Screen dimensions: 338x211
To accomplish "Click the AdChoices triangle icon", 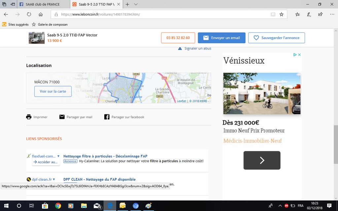I will click(x=295, y=55).
